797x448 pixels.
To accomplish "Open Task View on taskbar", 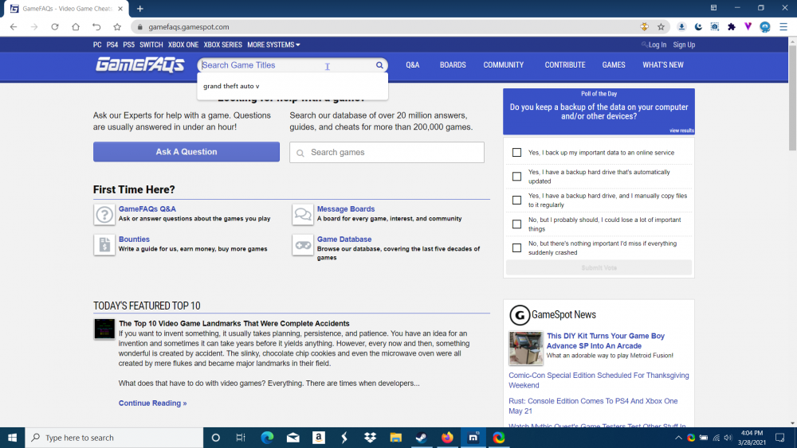I will 241,438.
